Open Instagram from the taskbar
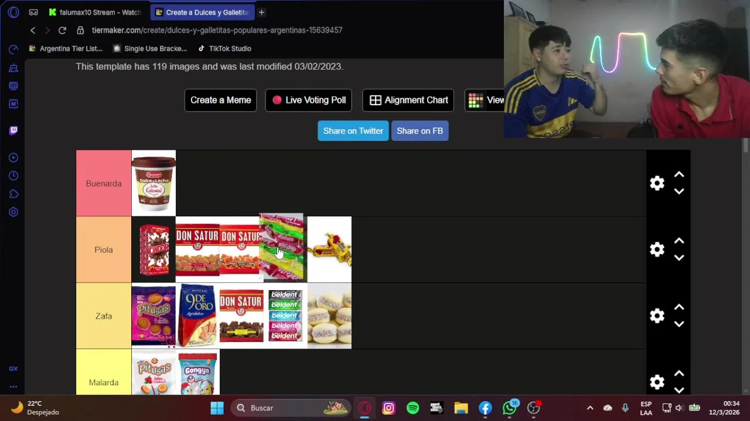Screen dimensions: 750x421 tap(388, 408)
